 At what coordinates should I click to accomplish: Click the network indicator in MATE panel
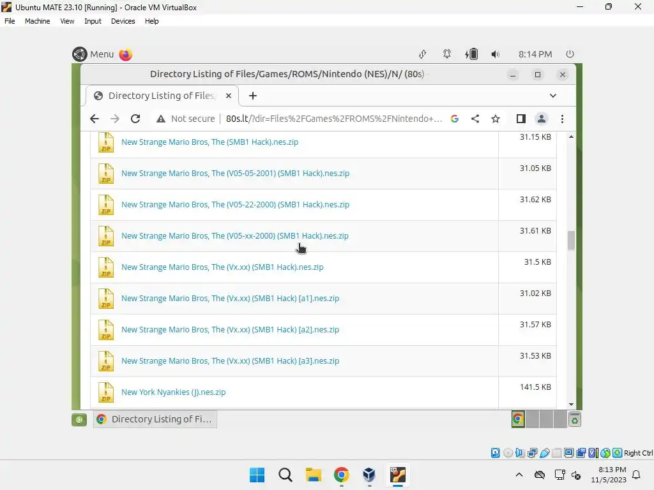click(x=423, y=54)
